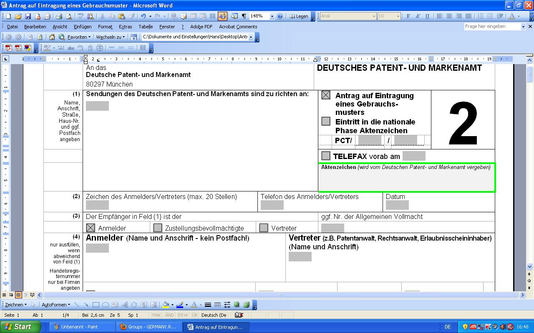534x333 pixels.
Task: Expand the Favoriten dropdown
Action: pos(79,37)
